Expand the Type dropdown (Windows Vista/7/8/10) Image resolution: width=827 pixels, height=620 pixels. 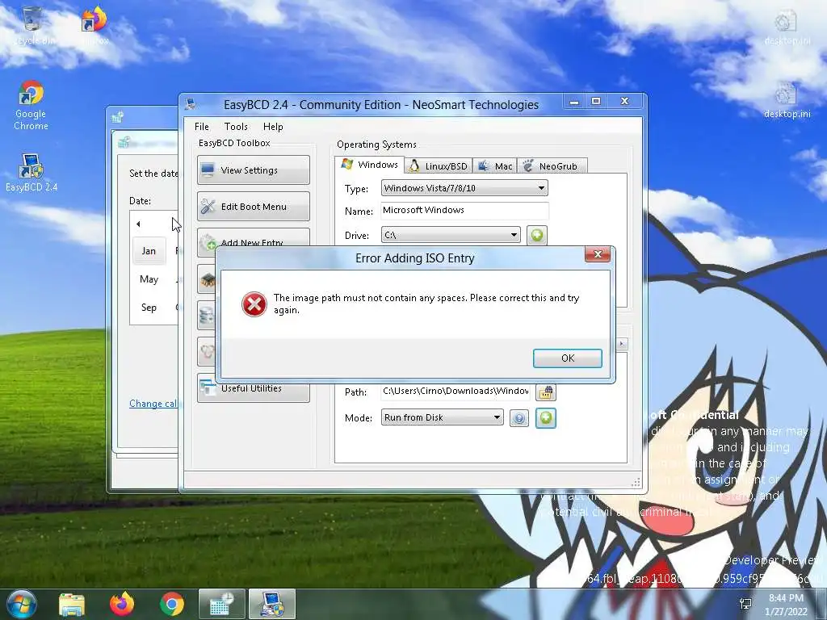point(464,187)
